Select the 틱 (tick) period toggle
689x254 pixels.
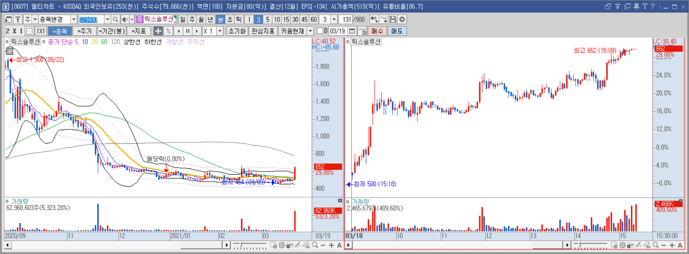click(x=239, y=19)
